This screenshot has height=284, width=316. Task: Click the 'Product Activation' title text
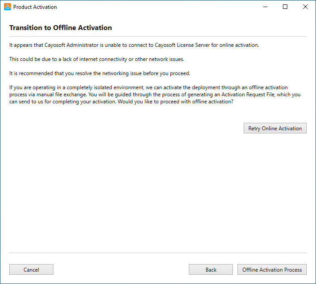pyautogui.click(x=35, y=7)
